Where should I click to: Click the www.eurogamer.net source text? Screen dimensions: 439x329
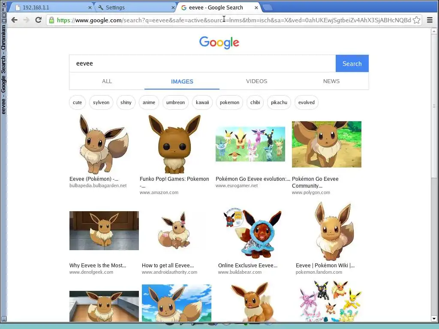(237, 185)
